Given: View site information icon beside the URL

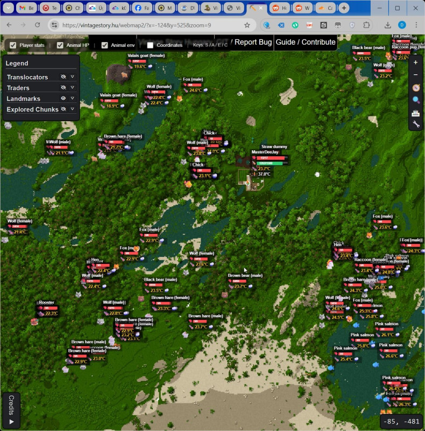Looking at the screenshot, I should click(x=54, y=25).
